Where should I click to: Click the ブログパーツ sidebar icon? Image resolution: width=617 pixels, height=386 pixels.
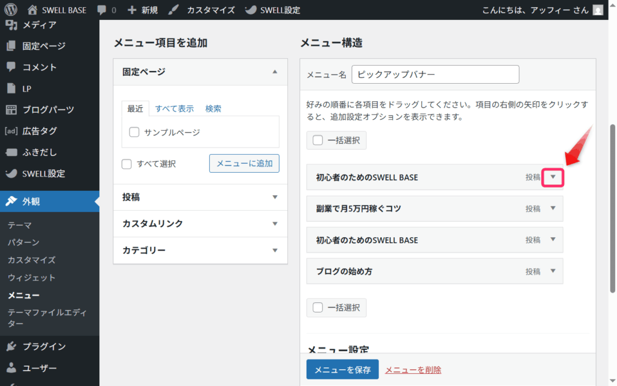click(11, 110)
